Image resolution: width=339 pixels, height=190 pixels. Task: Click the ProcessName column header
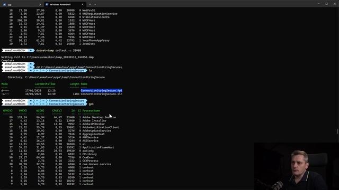click(x=91, y=111)
